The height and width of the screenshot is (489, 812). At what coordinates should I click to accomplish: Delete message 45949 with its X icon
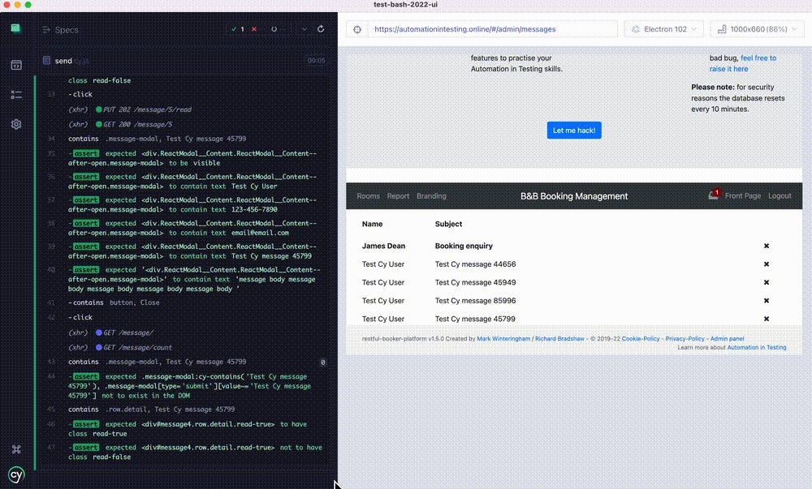coord(767,282)
